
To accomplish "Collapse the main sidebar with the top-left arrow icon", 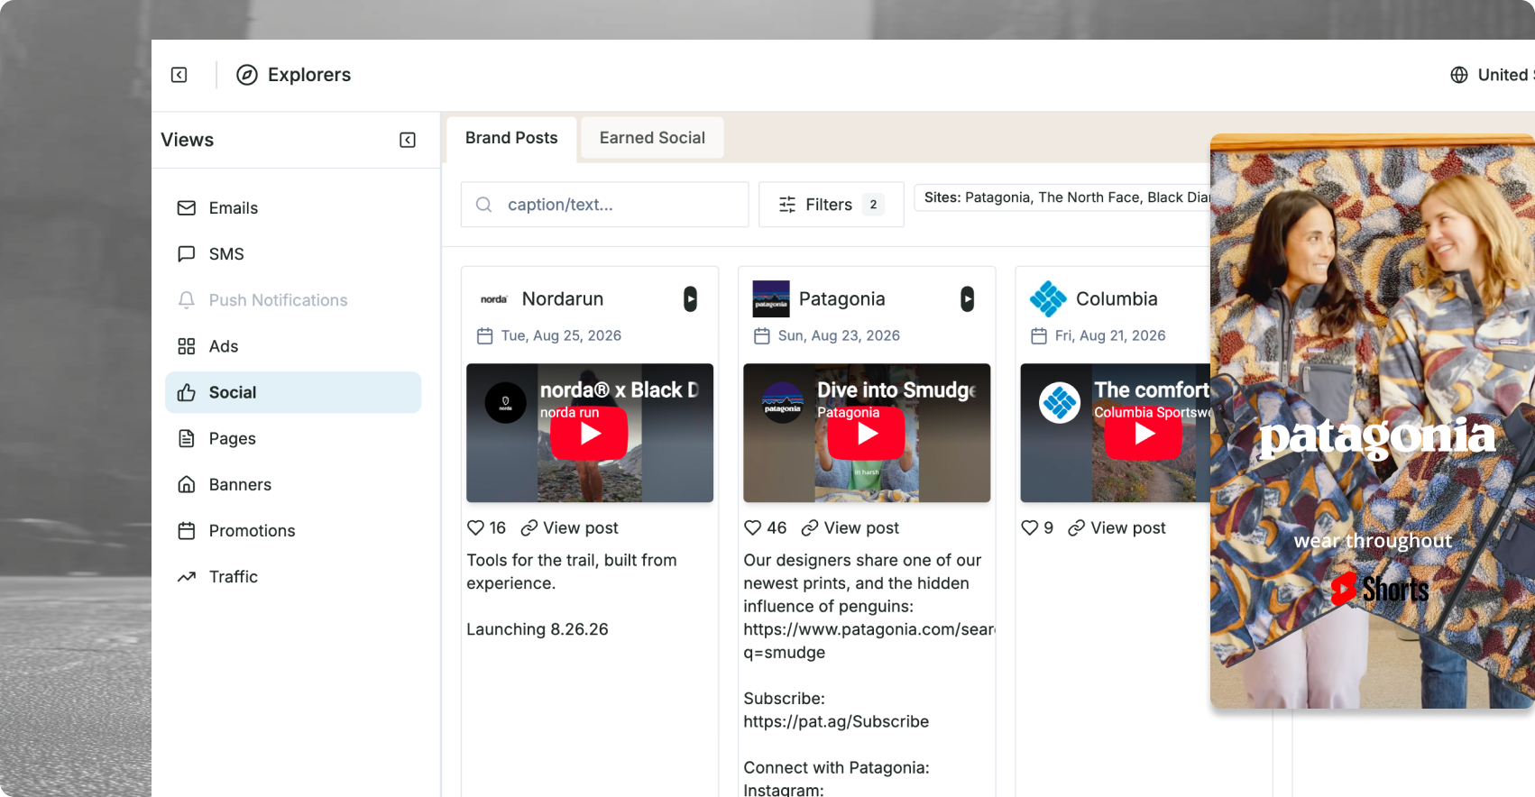I will coord(179,75).
